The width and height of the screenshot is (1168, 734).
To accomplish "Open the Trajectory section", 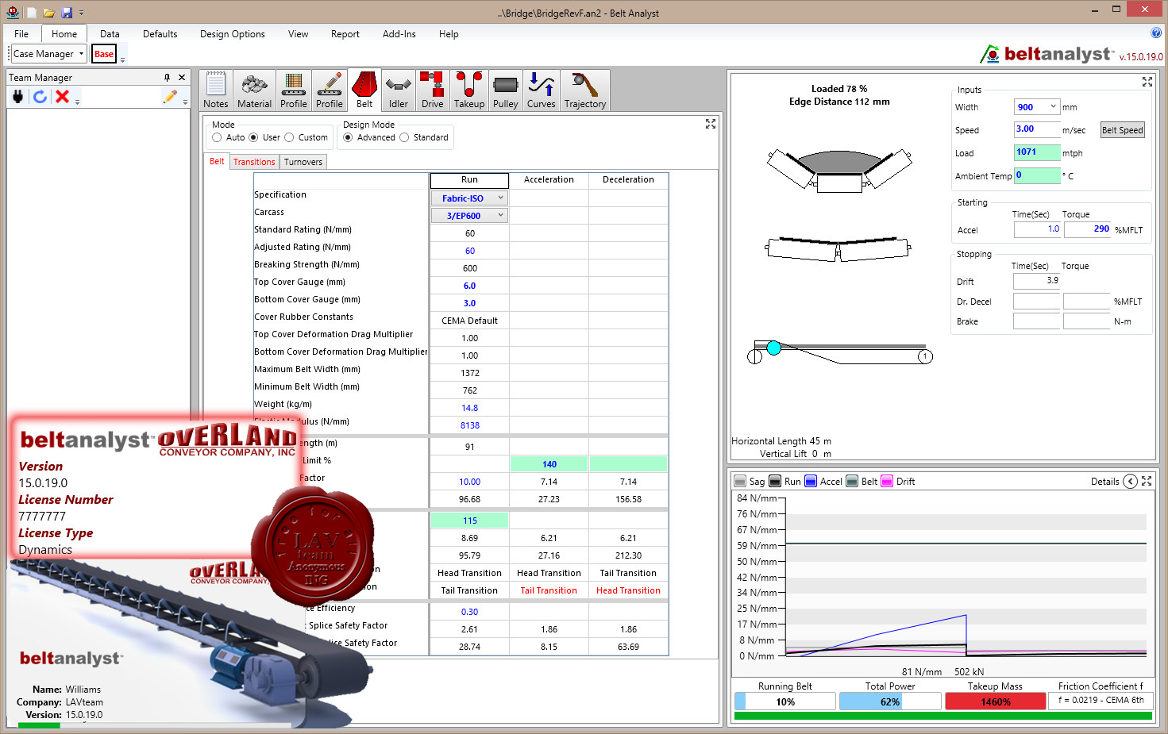I will coord(585,90).
